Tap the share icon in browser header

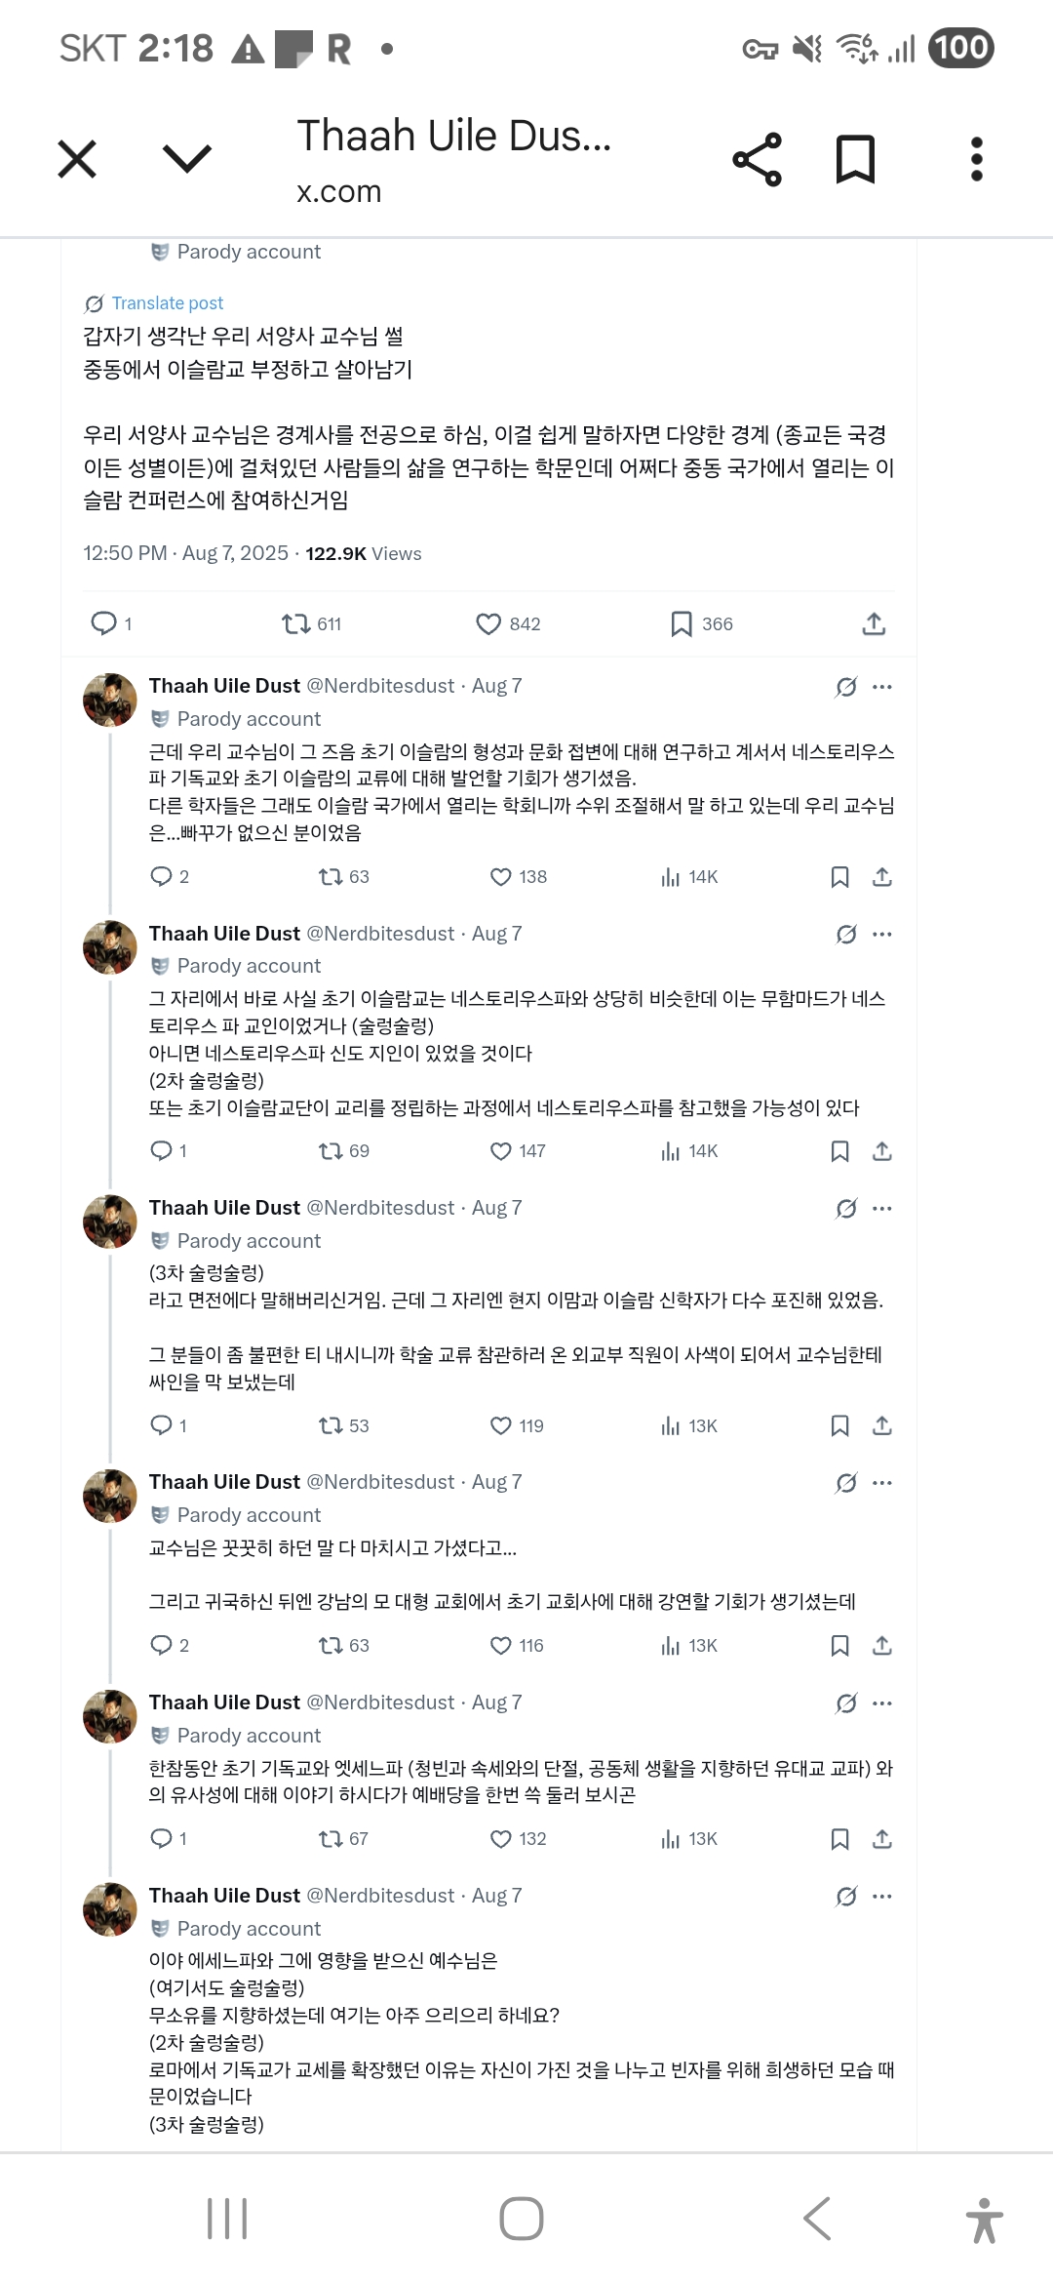pos(758,159)
